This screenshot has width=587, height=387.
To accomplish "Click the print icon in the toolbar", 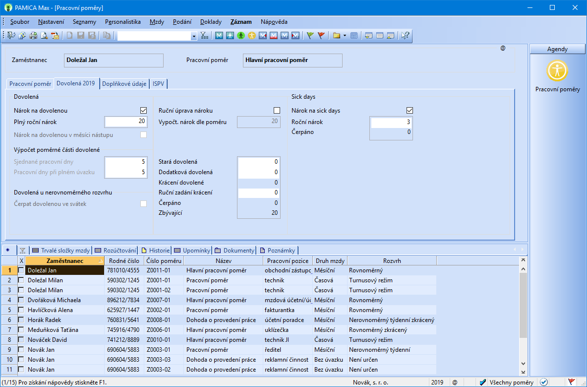I will [x=33, y=36].
